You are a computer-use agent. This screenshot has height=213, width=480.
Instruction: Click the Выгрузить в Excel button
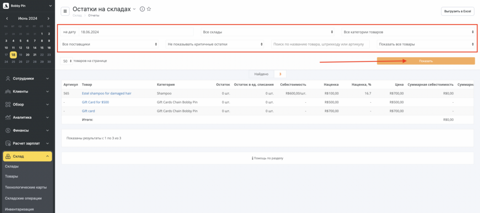(457, 12)
